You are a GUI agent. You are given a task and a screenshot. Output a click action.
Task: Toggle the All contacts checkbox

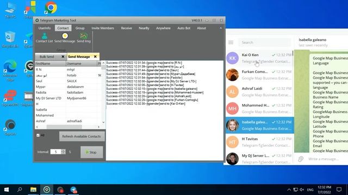click(x=38, y=135)
